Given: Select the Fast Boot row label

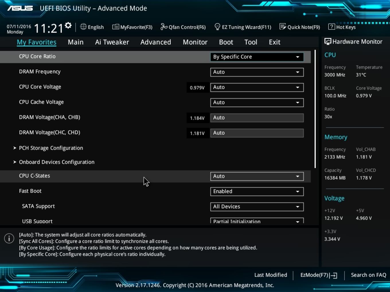Looking at the screenshot, I should 30,191.
